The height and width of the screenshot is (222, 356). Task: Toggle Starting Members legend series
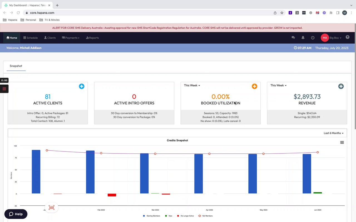pos(152,216)
